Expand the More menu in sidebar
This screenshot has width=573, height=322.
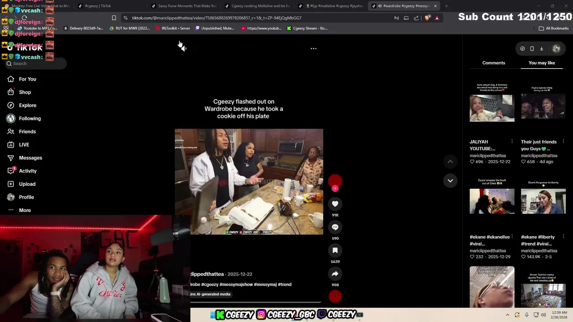coord(25,210)
